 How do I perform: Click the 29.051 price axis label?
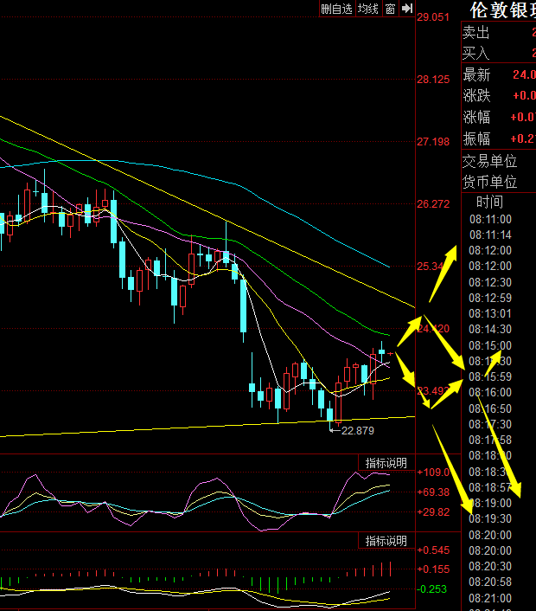(x=433, y=17)
